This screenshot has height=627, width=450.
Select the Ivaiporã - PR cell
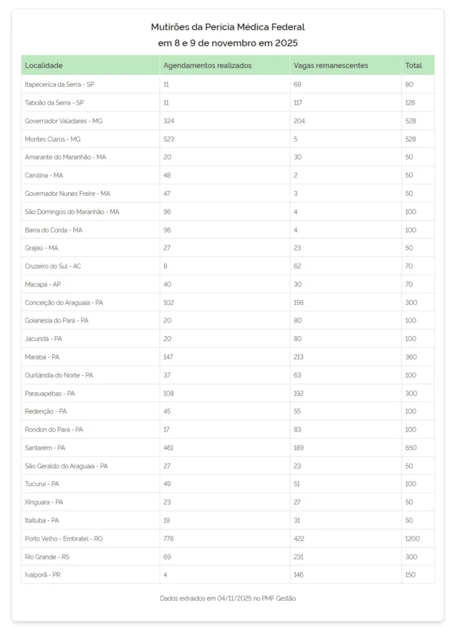[42, 575]
